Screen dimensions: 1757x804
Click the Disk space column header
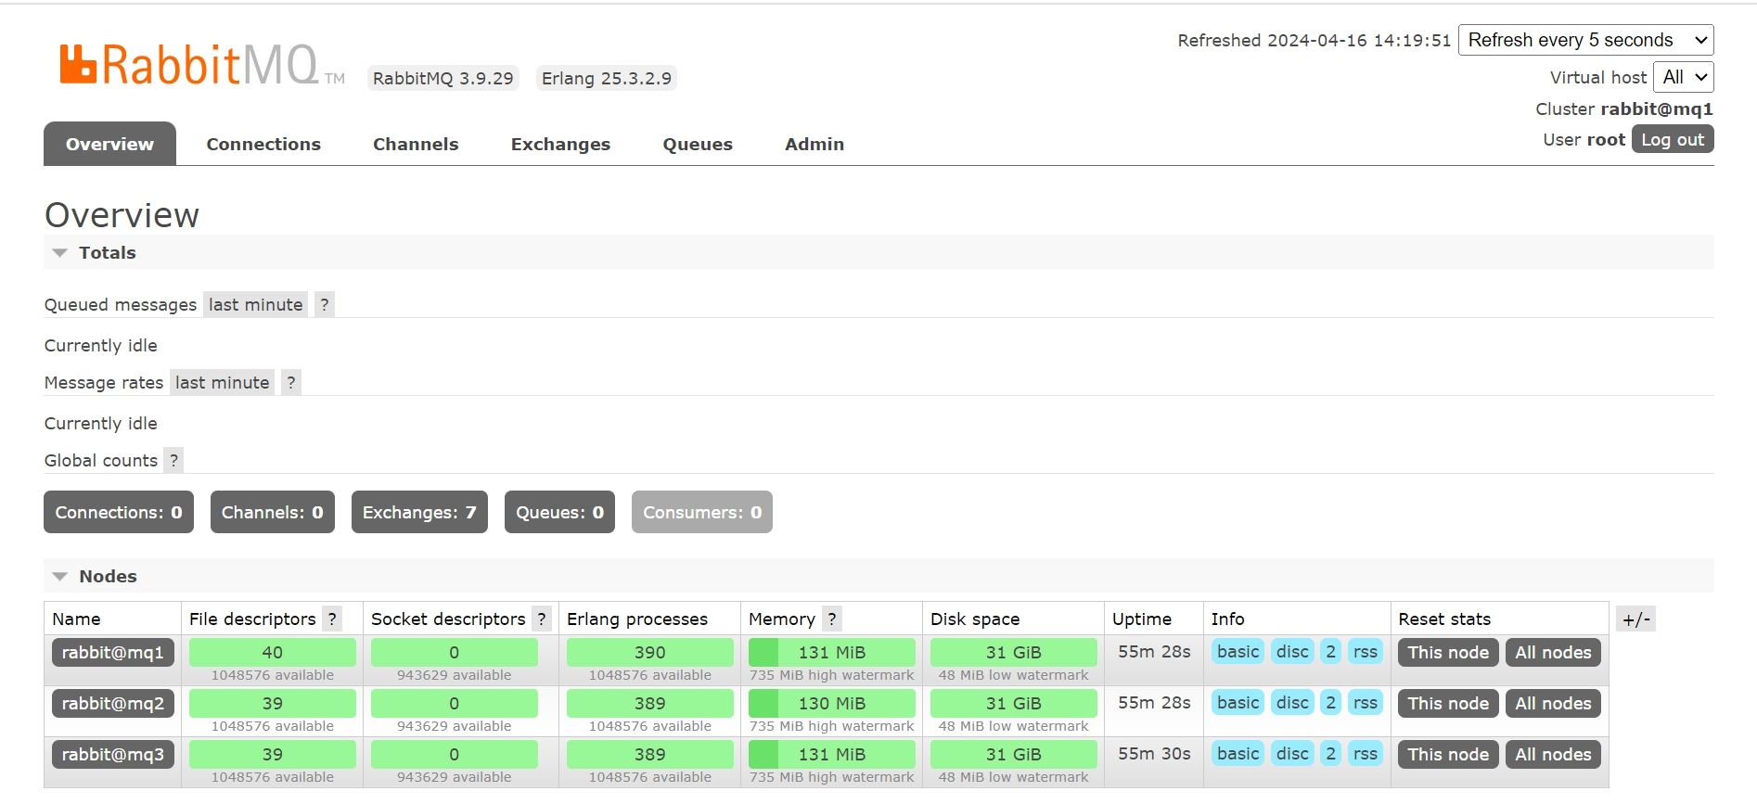tap(975, 619)
